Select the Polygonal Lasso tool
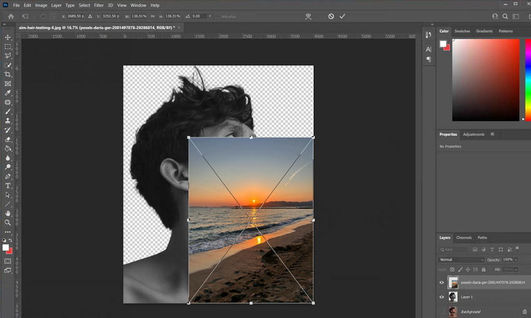531x318 pixels. 7,56
